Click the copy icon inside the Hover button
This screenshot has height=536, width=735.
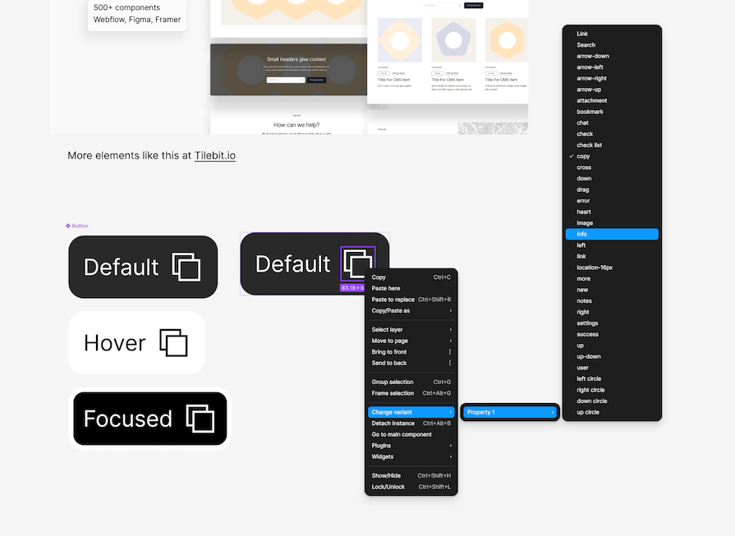tap(173, 342)
